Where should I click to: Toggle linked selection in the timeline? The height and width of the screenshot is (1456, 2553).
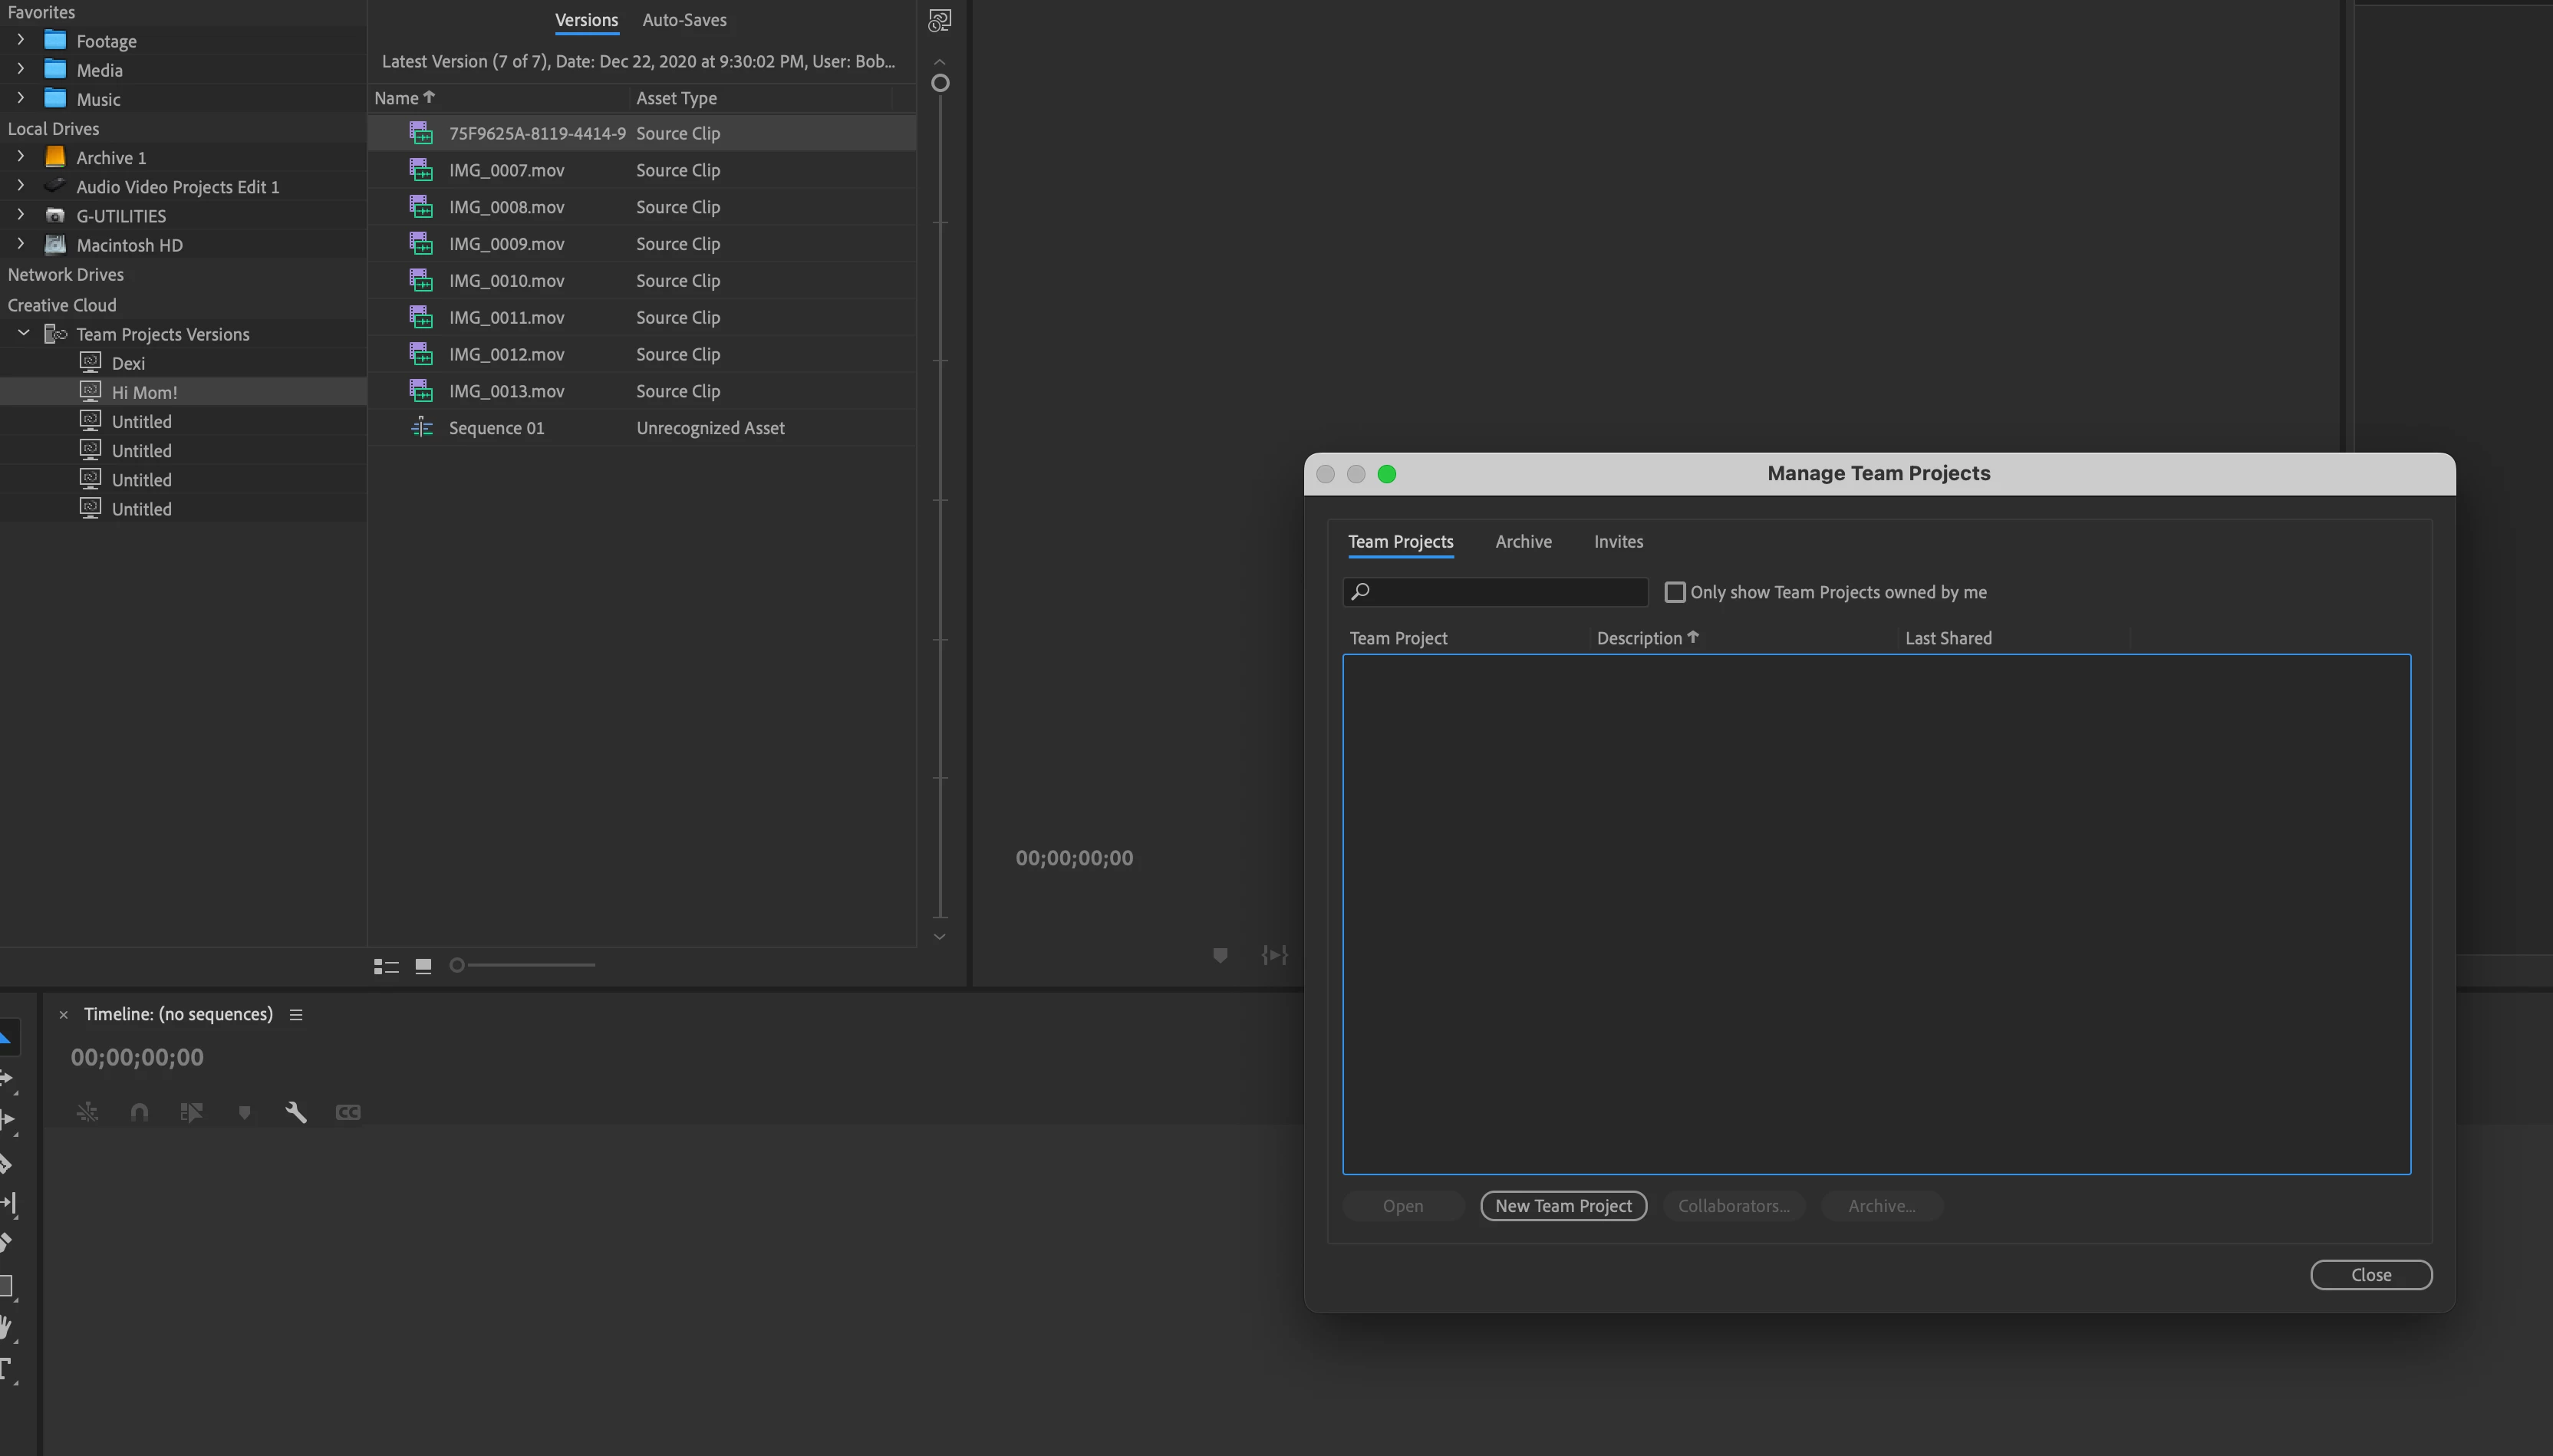[x=191, y=1112]
